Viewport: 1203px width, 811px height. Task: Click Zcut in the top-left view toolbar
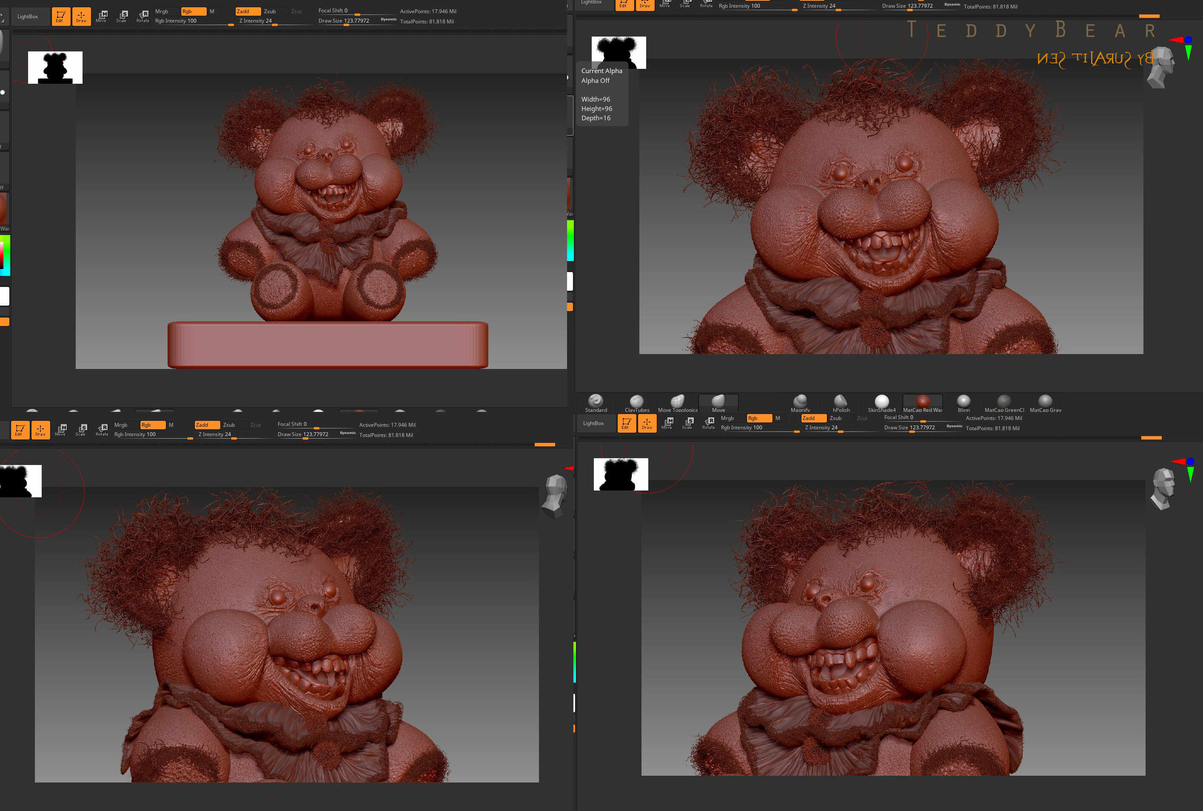click(296, 11)
